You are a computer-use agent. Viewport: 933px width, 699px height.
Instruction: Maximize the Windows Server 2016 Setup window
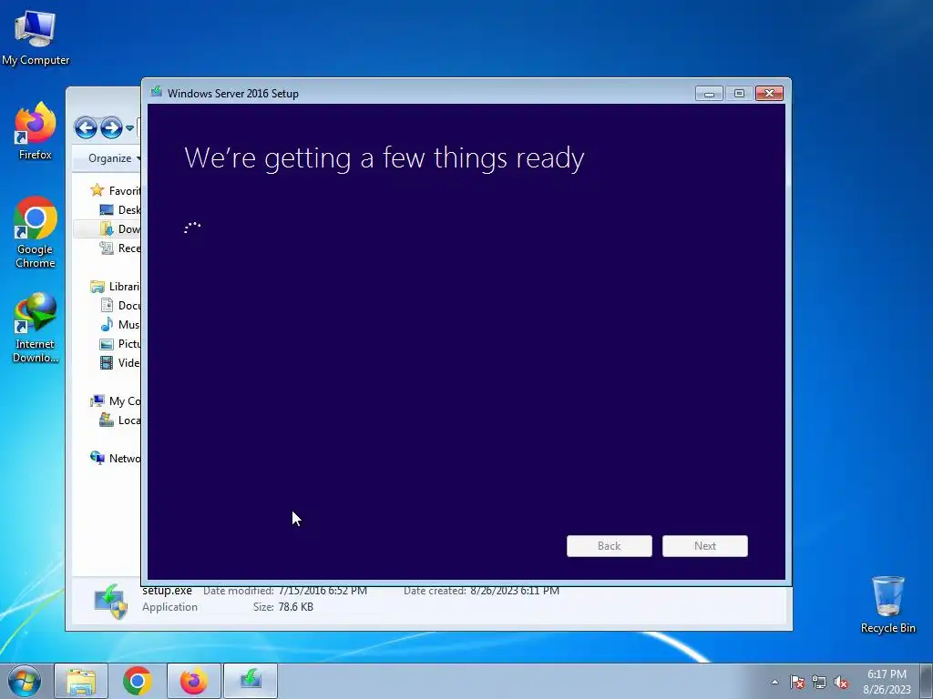(739, 94)
